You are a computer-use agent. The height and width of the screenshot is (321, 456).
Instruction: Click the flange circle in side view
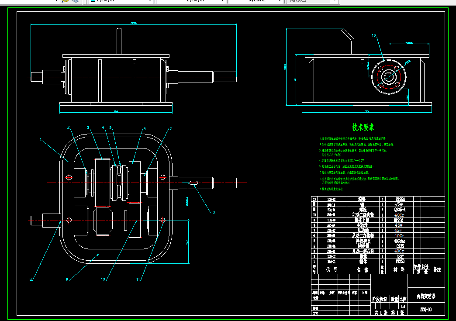[x=389, y=77]
